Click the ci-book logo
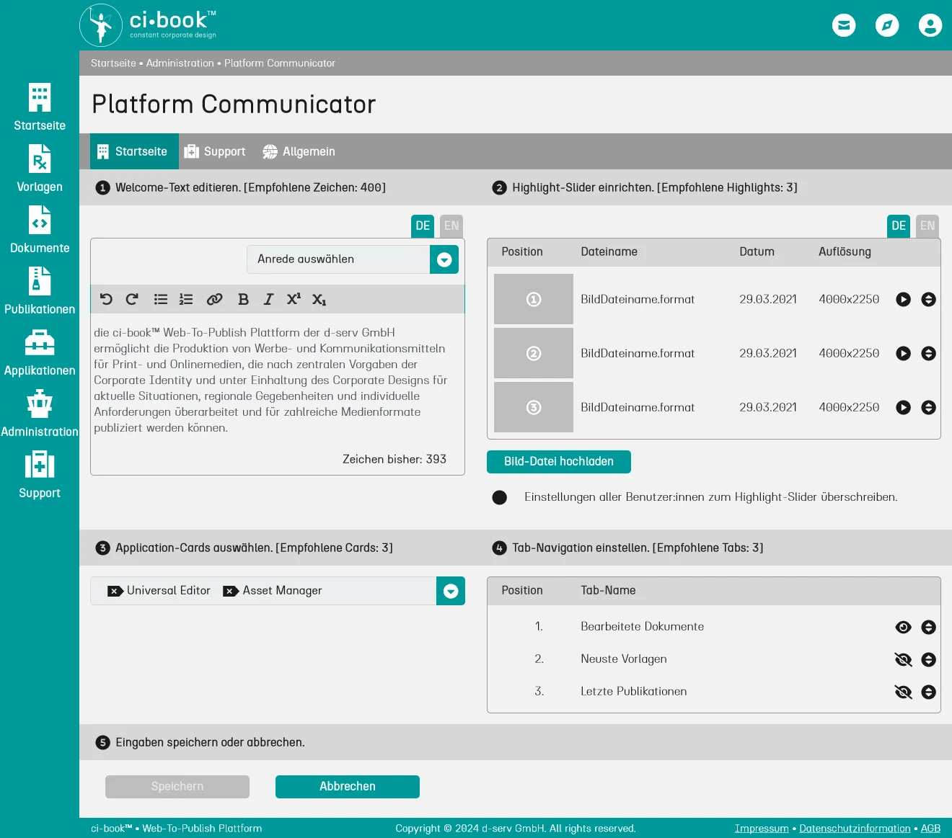This screenshot has width=952, height=838. point(149,25)
